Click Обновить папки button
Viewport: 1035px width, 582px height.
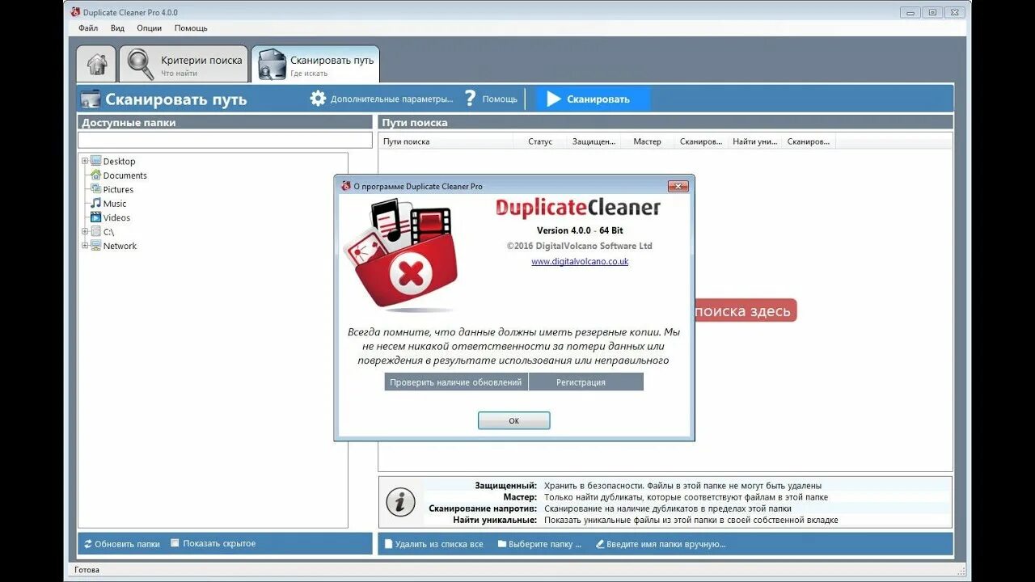(121, 544)
